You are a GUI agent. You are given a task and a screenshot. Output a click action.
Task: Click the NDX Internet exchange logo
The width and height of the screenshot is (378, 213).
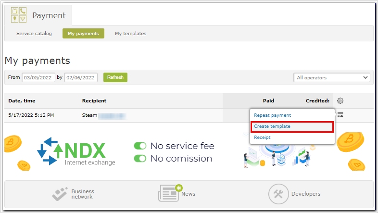(x=76, y=151)
